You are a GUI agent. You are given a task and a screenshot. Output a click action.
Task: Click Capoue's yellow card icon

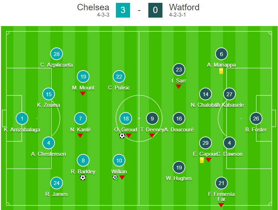point(202,160)
